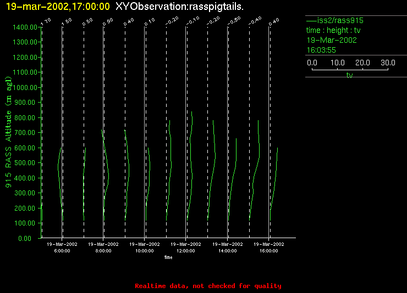Click the profile label "-0.50"
Viewport: 407px width, 293px height.
pyautogui.click(x=234, y=21)
